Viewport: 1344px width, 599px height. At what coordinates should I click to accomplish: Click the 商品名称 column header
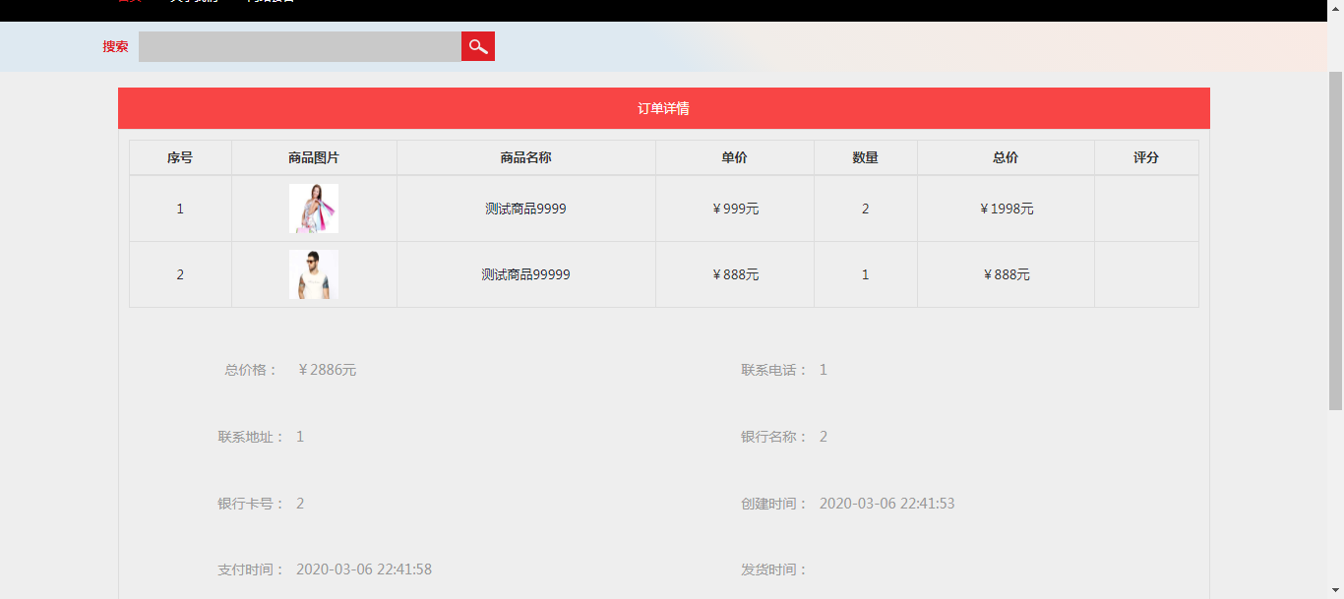point(525,157)
